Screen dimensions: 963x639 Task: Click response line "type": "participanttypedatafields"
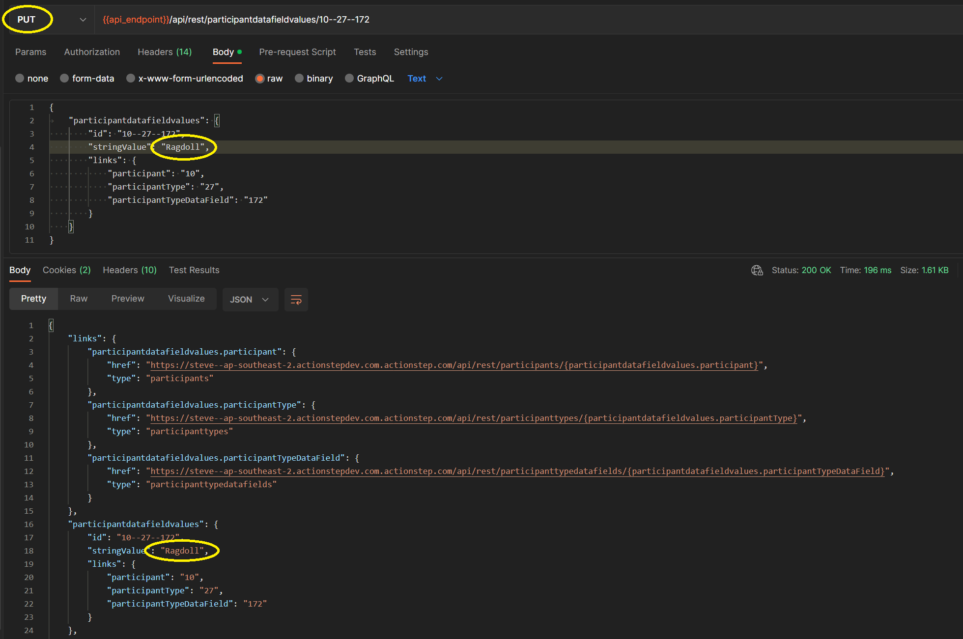point(192,484)
